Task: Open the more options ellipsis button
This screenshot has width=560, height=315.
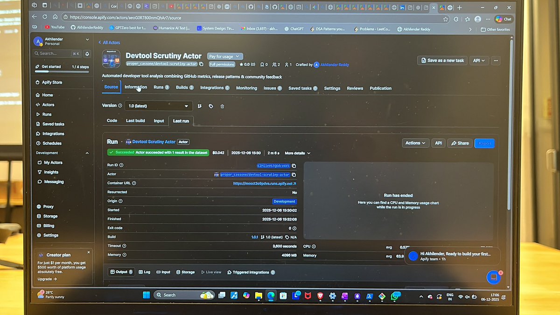Action: pos(496,60)
